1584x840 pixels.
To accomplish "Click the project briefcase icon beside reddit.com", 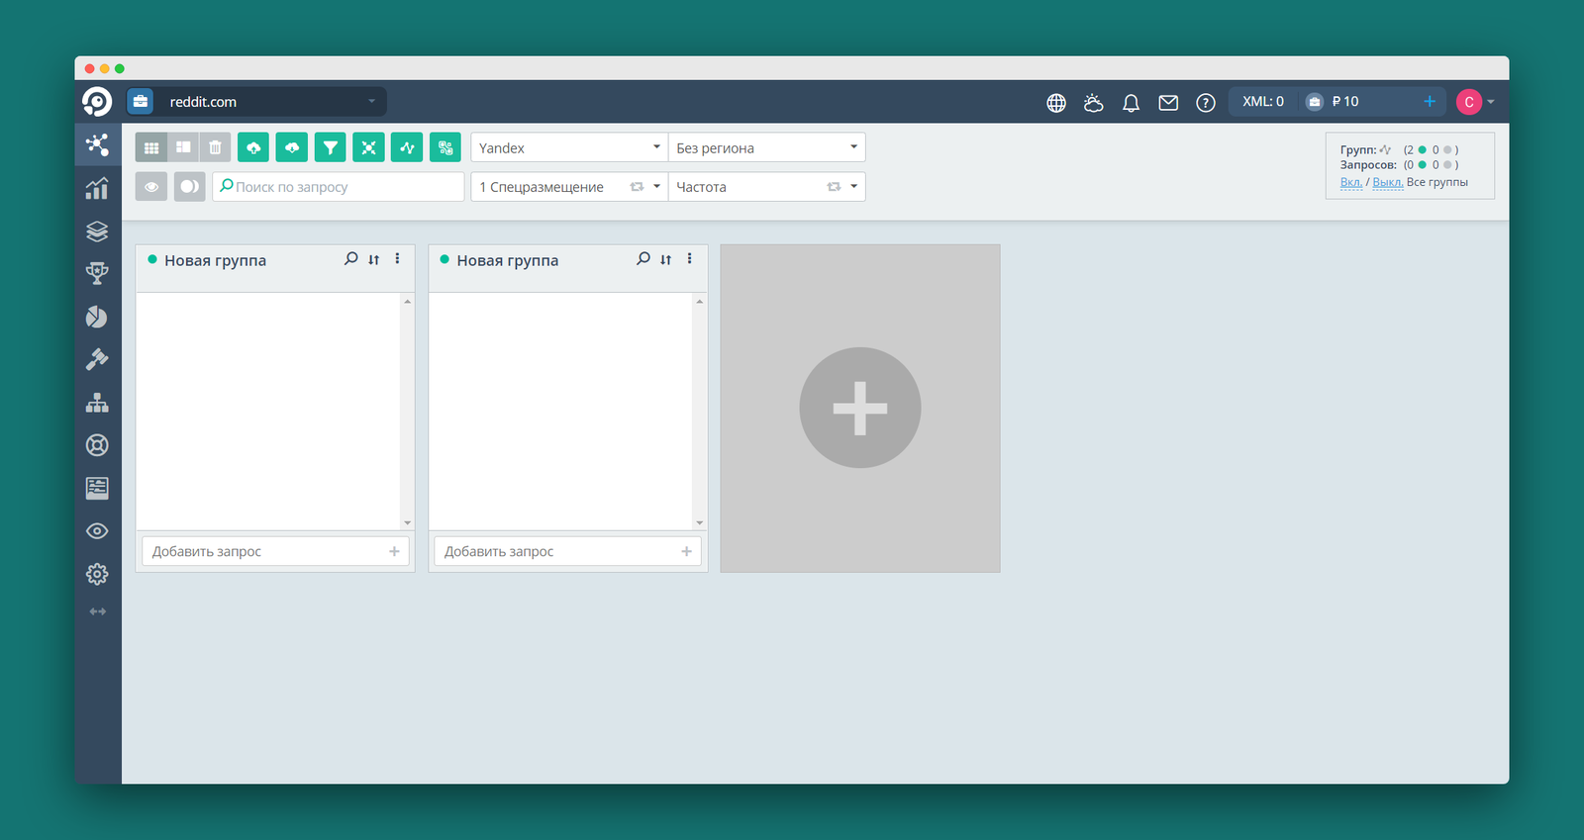I will click(x=140, y=102).
